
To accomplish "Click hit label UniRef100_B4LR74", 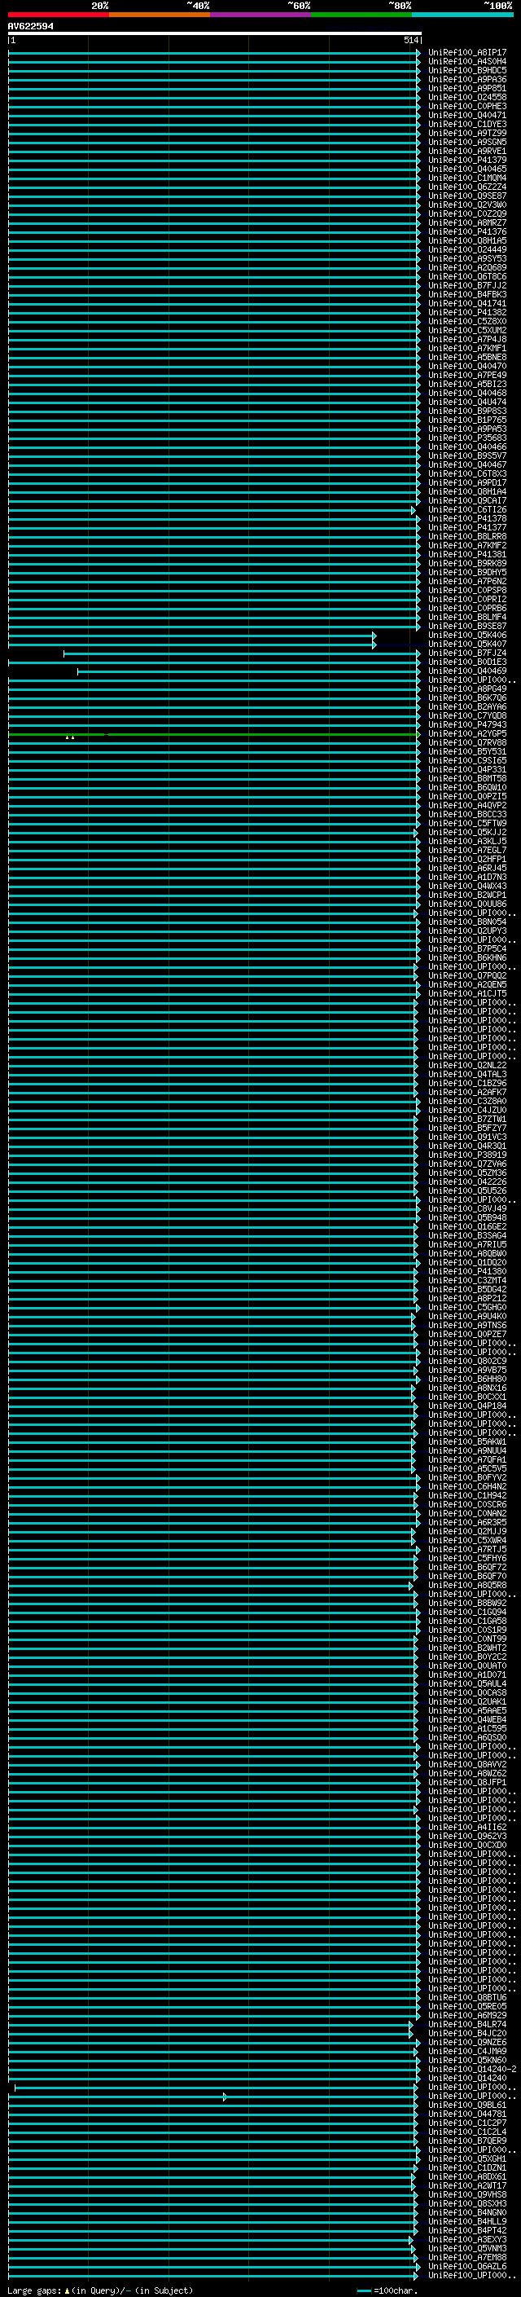I will 466,2024.
